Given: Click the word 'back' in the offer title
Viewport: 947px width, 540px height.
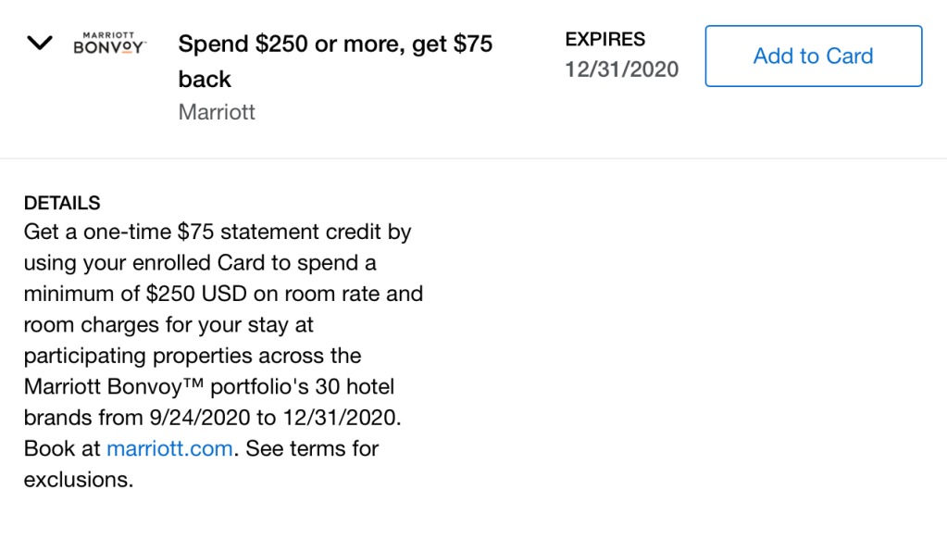Looking at the screenshot, I should (205, 80).
